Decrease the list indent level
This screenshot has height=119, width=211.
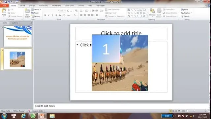93,11
